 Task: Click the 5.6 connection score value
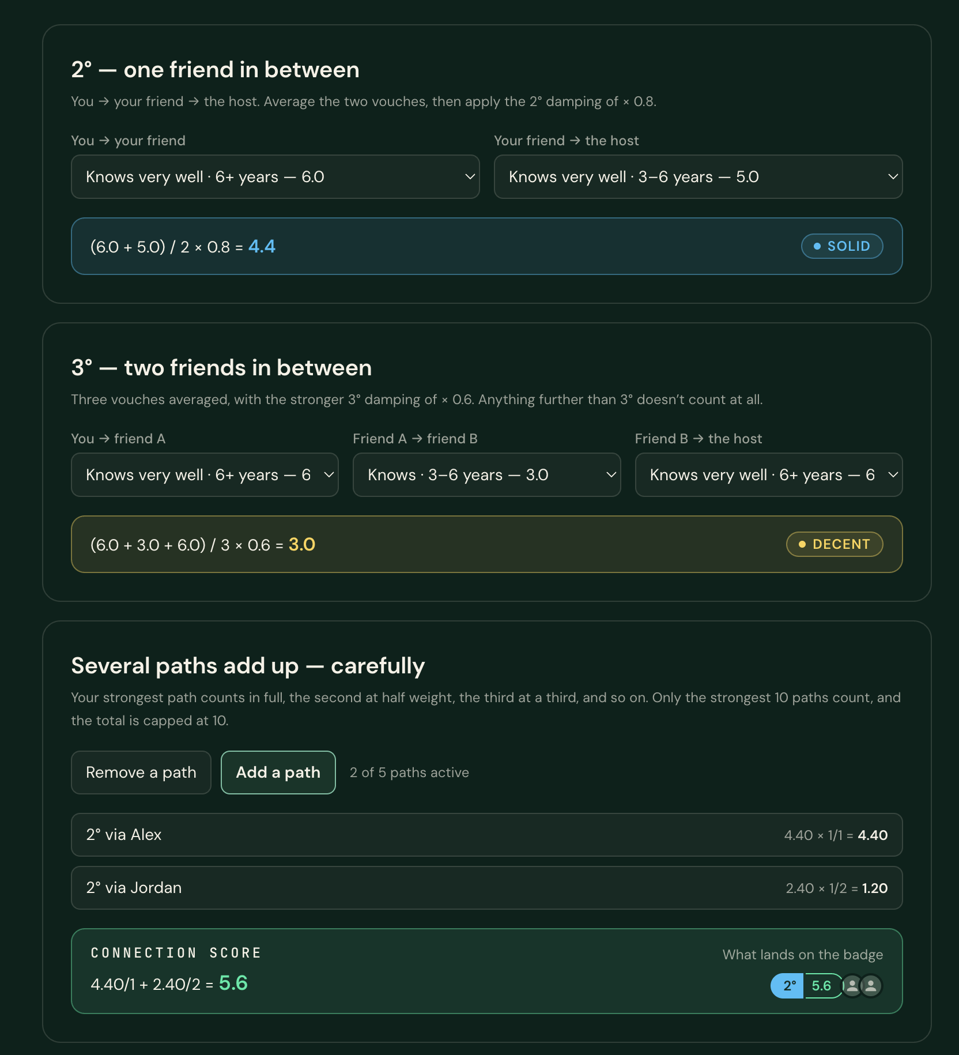click(233, 982)
